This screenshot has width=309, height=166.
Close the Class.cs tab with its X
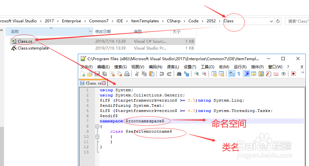[104, 83]
